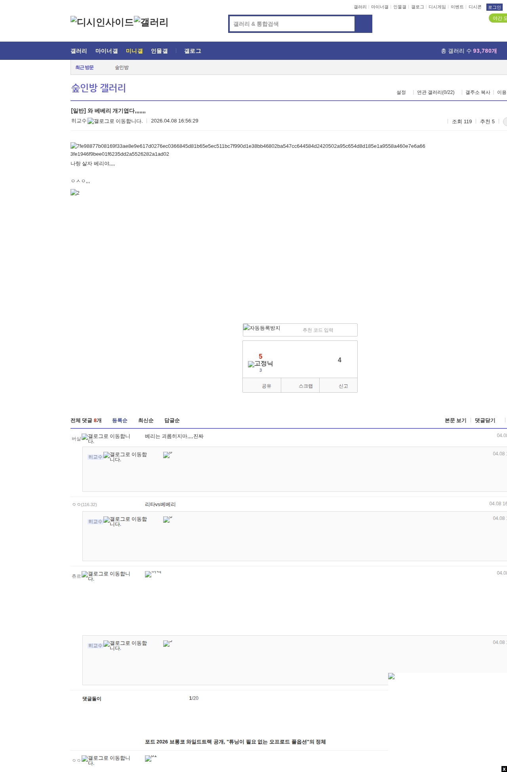Click post author 히교수 beside the post date
Image resolution: width=507 pixels, height=772 pixels.
[79, 121]
